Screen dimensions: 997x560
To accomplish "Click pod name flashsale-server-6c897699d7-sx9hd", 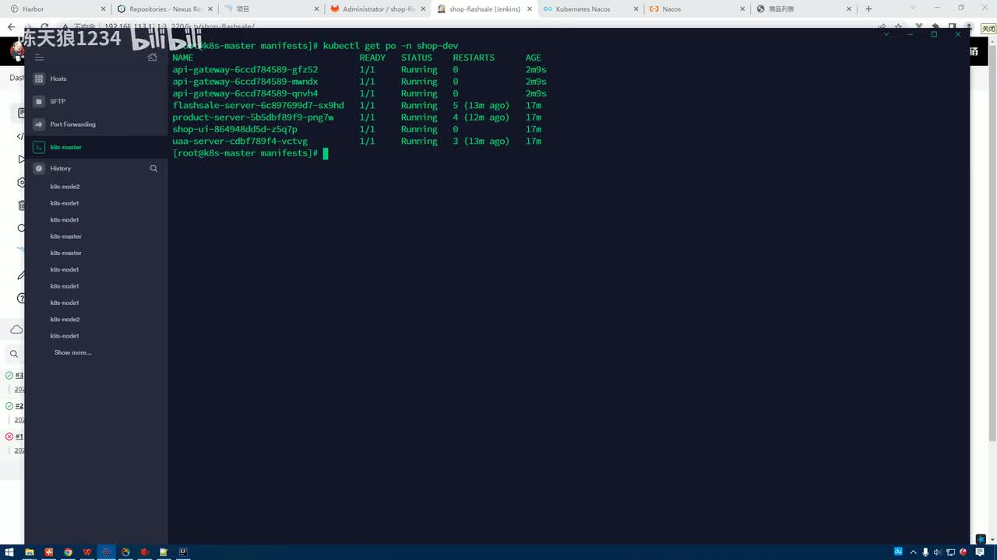I will (x=258, y=105).
